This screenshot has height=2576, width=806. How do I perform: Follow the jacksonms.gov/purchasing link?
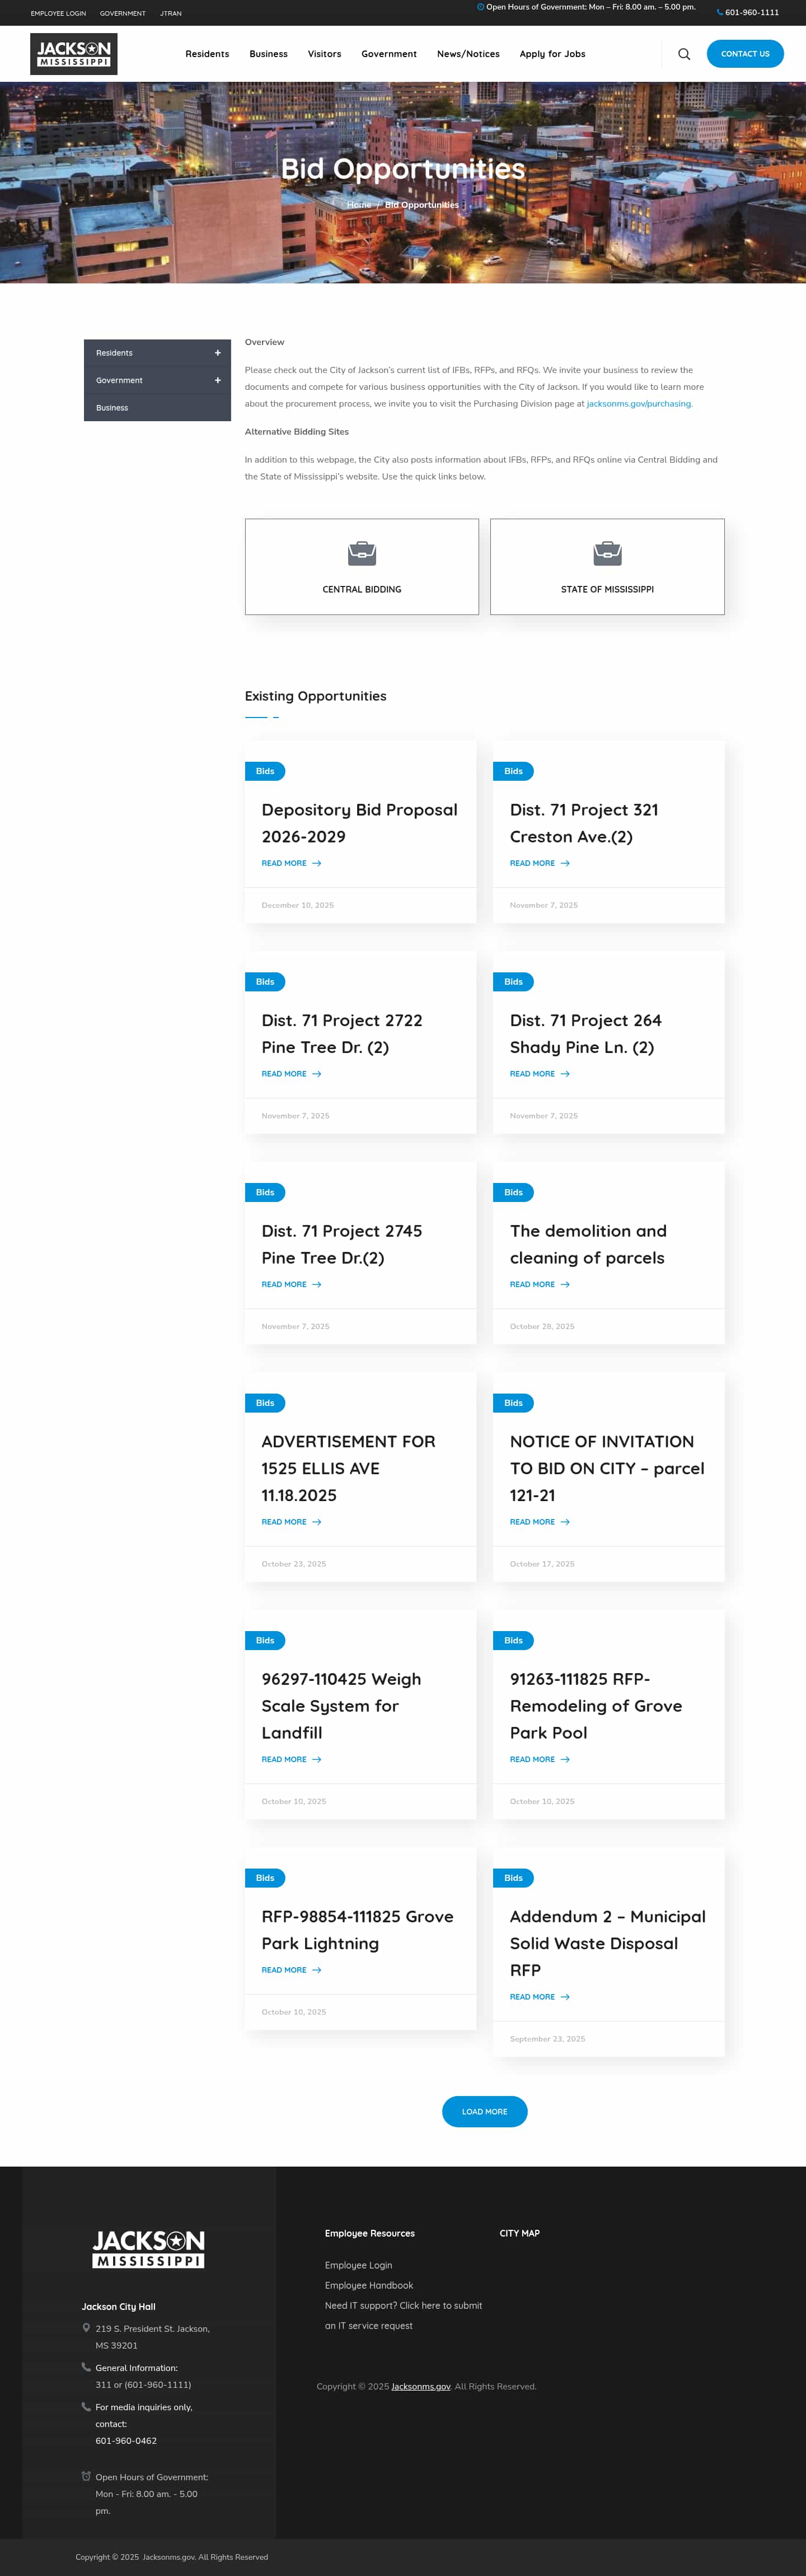tap(639, 404)
